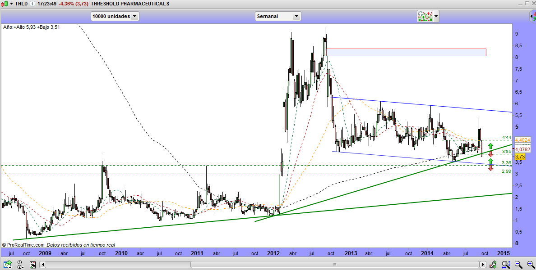Click the cursor link mode icon
Screen dimensions: 536x270
click(x=20, y=265)
